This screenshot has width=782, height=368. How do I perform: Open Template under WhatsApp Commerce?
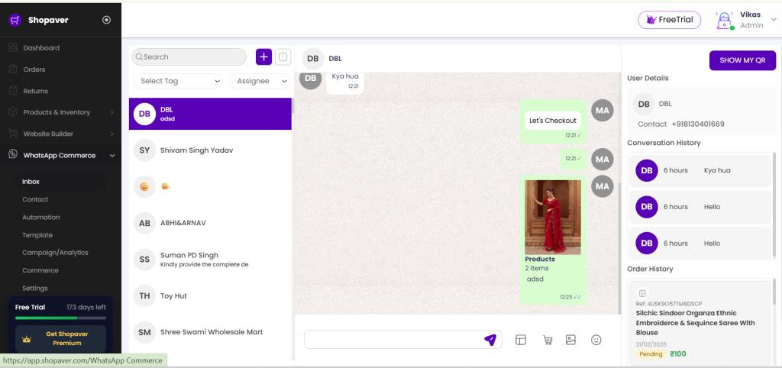(x=37, y=235)
